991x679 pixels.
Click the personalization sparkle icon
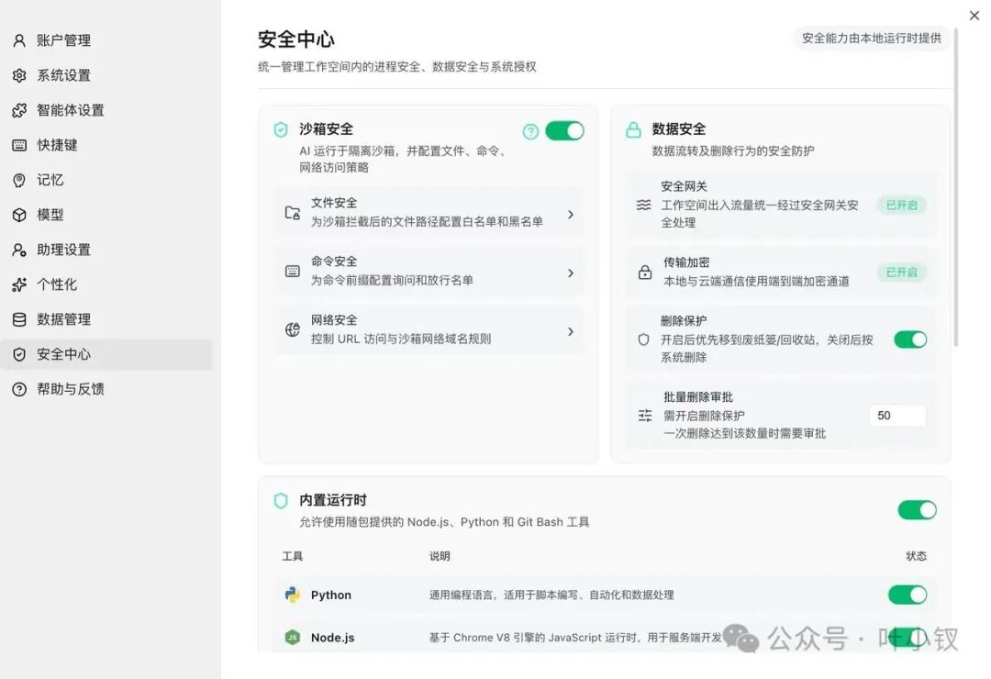19,284
